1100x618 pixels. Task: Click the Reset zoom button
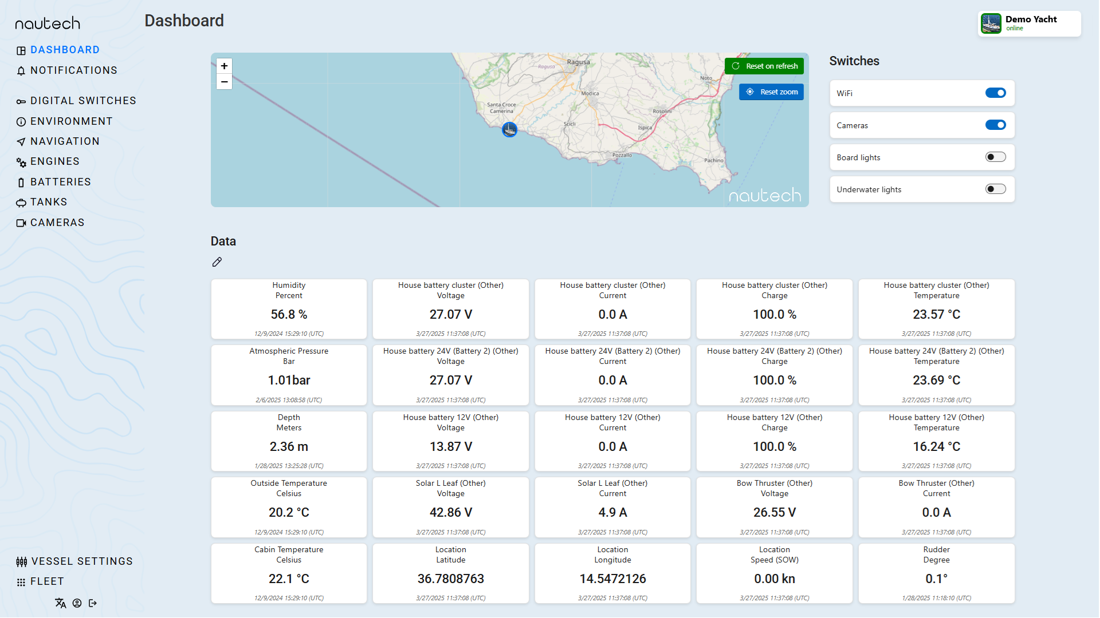(x=771, y=92)
